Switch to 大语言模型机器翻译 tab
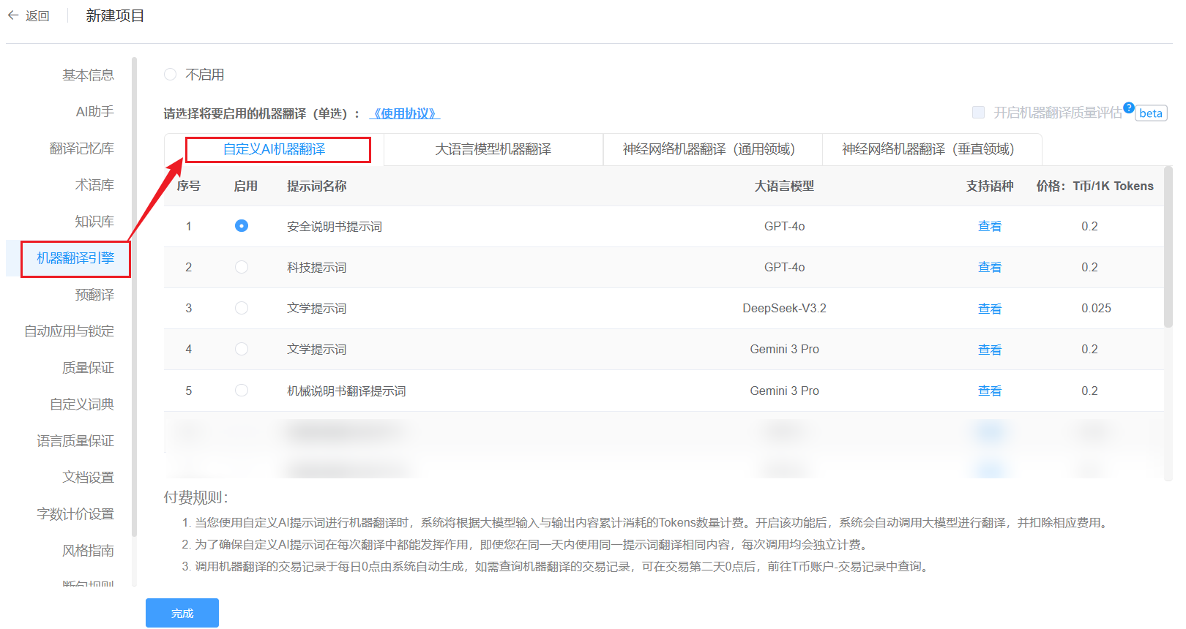This screenshot has height=629, width=1186. tap(493, 149)
